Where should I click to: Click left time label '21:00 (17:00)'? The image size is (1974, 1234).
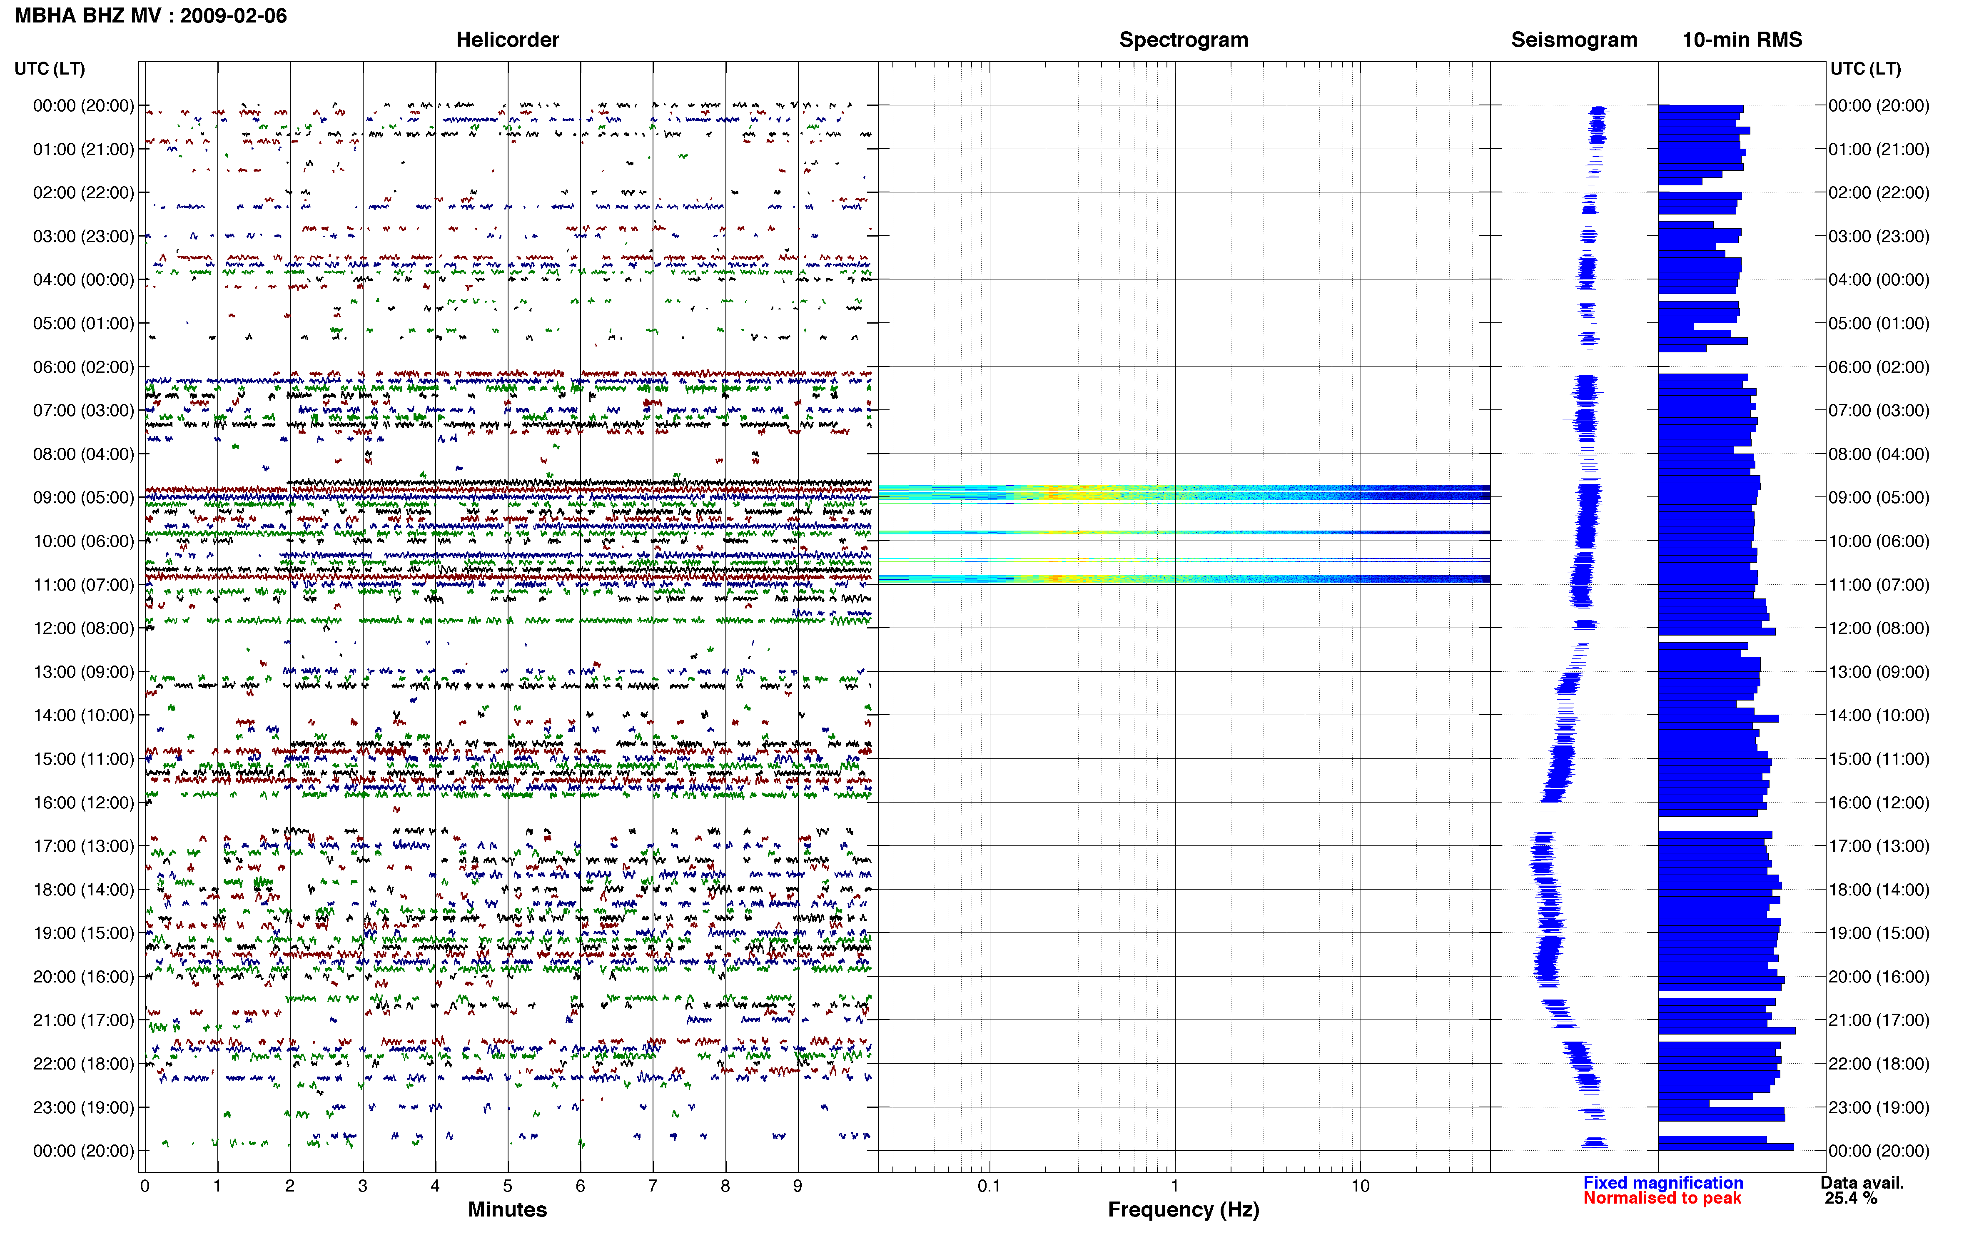click(83, 1020)
